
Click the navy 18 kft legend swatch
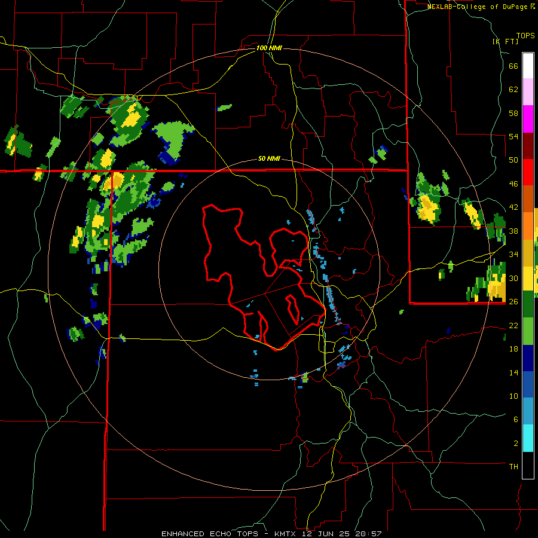pyautogui.click(x=528, y=358)
